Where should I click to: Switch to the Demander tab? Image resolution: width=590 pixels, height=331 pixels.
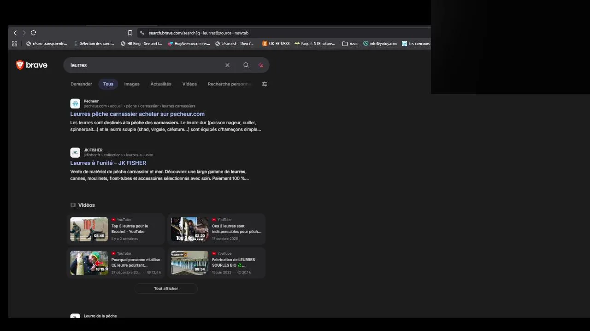coord(81,84)
